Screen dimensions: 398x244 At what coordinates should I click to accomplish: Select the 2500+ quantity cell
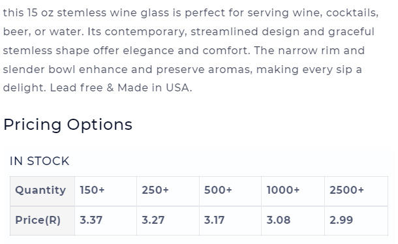coord(356,191)
